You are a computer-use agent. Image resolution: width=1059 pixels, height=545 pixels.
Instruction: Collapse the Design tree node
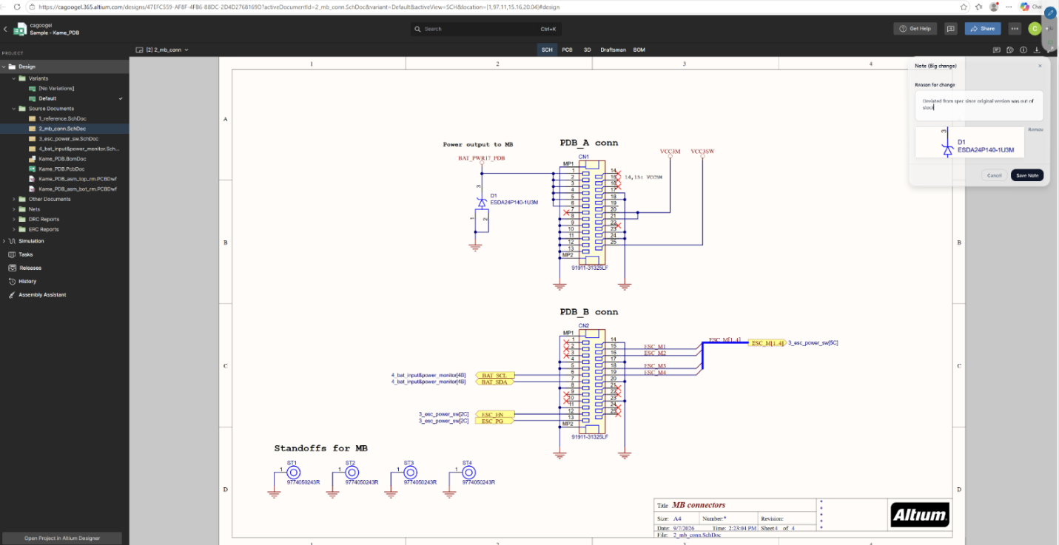click(x=4, y=67)
